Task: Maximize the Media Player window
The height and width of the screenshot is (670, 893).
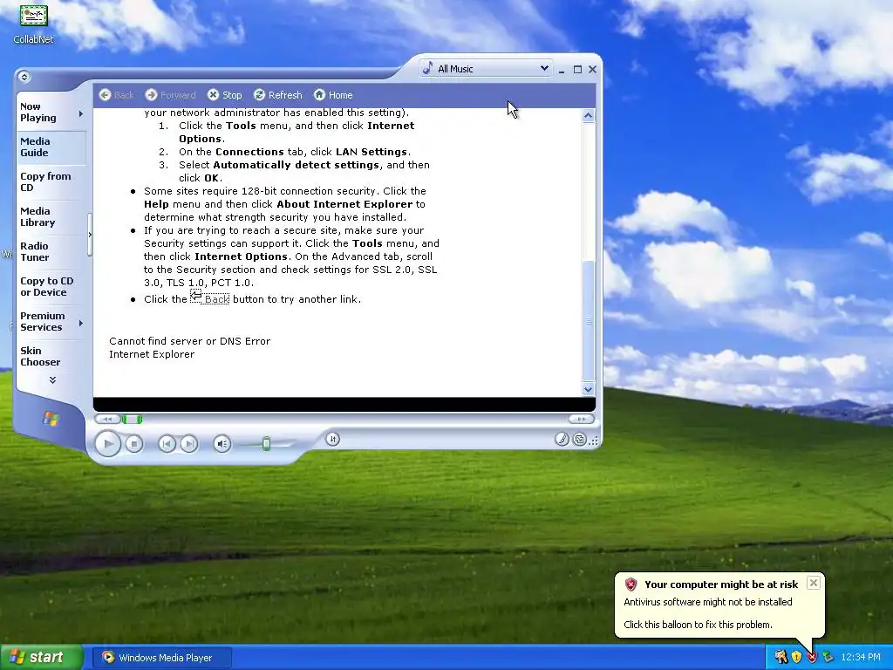Action: click(577, 70)
